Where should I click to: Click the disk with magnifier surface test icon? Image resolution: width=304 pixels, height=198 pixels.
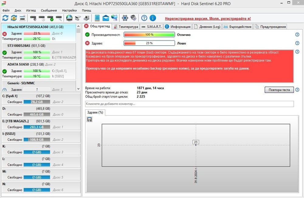pyautogui.click(x=59, y=18)
